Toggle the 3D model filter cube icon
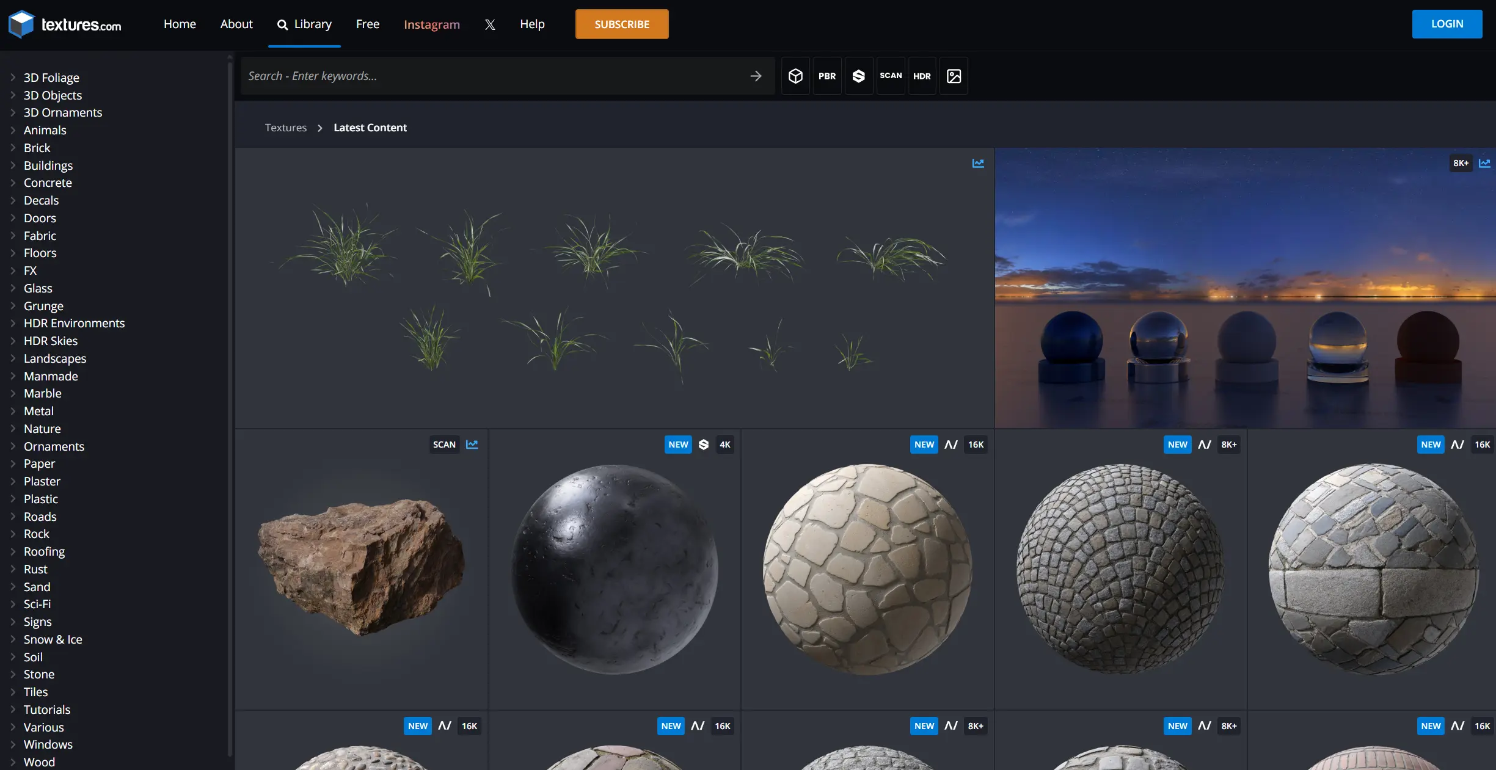This screenshot has width=1496, height=770. tap(795, 76)
